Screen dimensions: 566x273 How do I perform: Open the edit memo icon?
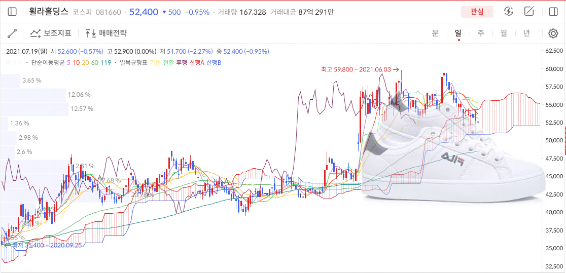coord(529,12)
